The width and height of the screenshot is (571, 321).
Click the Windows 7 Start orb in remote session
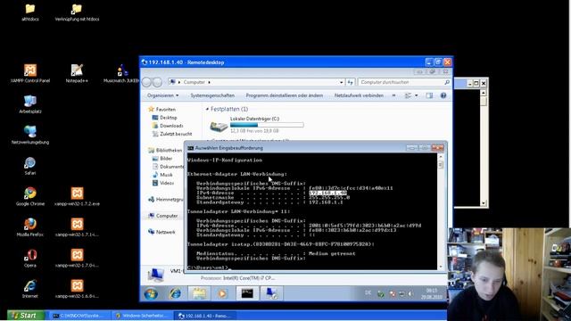151,293
